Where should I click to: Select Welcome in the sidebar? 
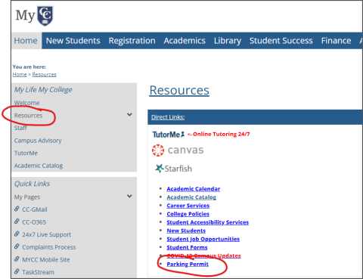pos(26,103)
